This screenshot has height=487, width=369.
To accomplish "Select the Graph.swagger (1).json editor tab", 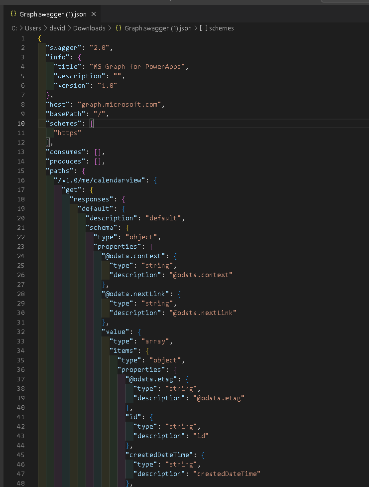I will [x=52, y=14].
